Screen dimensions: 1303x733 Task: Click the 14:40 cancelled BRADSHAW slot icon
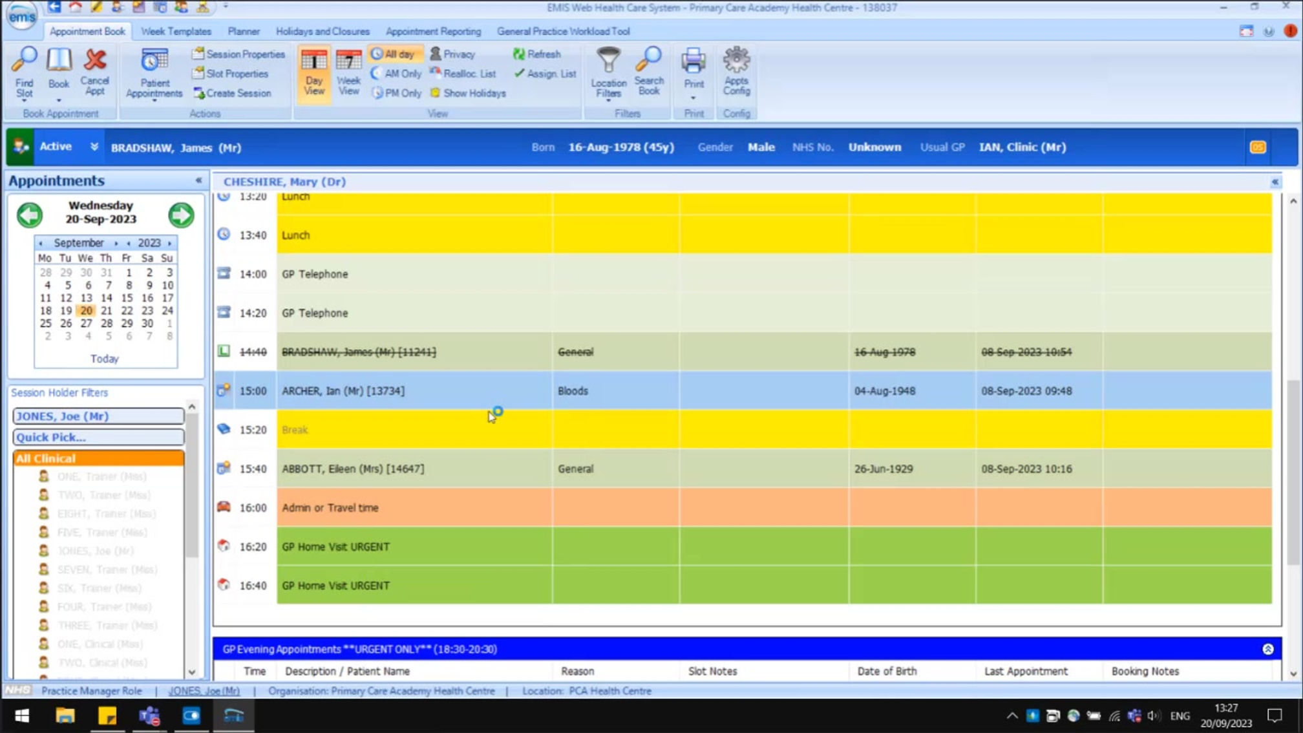(224, 351)
